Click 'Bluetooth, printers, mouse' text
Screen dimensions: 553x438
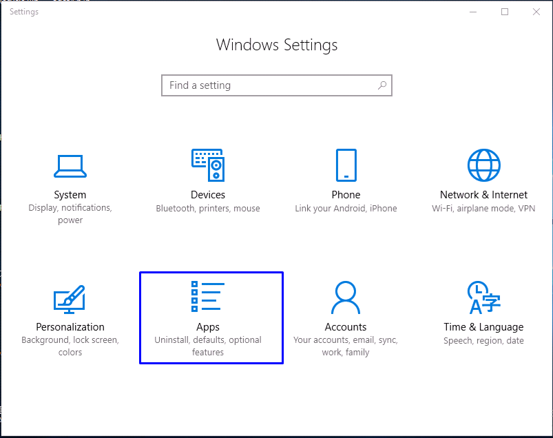click(x=208, y=209)
